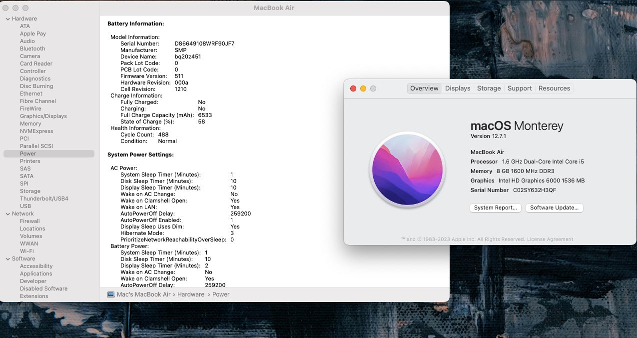Image resolution: width=637 pixels, height=338 pixels.
Task: Collapse the Software section disclosure triangle
Action: click(x=7, y=259)
